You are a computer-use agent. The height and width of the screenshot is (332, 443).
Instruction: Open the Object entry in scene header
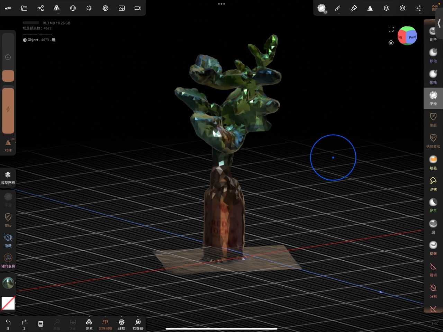click(x=32, y=40)
